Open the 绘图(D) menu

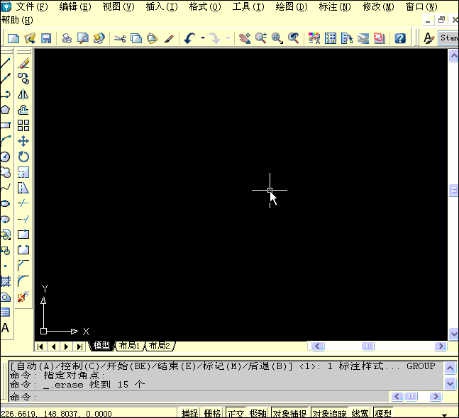pyautogui.click(x=292, y=6)
